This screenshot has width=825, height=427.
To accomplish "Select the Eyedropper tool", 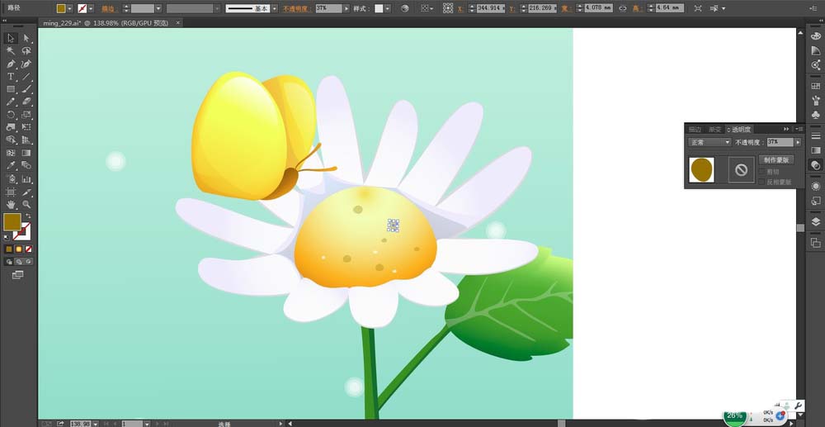I will point(11,165).
